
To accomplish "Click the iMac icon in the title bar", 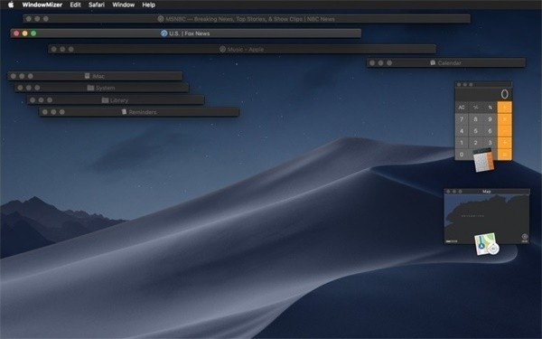I will 88,76.
